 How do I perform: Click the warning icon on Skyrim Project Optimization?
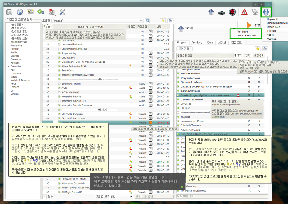238,95
